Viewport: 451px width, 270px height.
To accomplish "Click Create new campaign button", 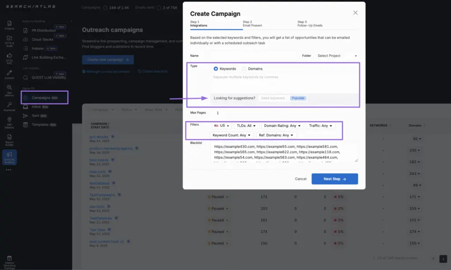I will coord(108,59).
